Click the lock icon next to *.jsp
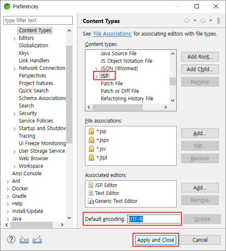Image resolution: width=226 pixels, height=251 pixels. click(x=91, y=131)
